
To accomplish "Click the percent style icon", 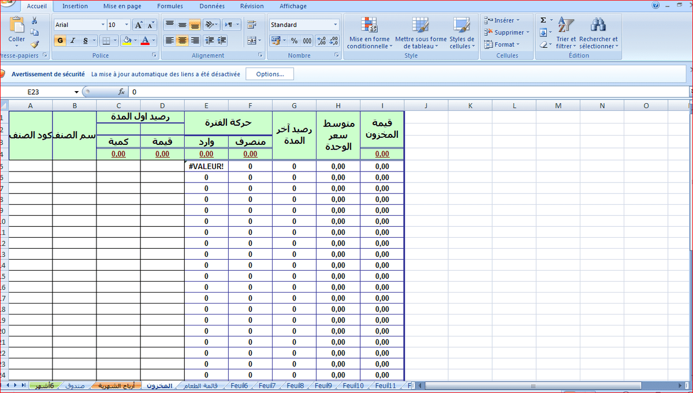I will click(x=294, y=41).
